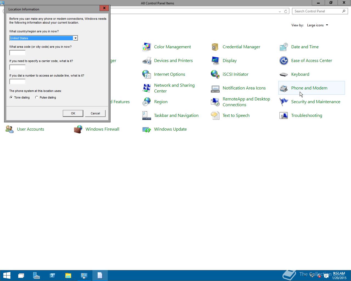The height and width of the screenshot is (281, 351).
Task: Open the Keyboard icon
Action: click(x=284, y=74)
